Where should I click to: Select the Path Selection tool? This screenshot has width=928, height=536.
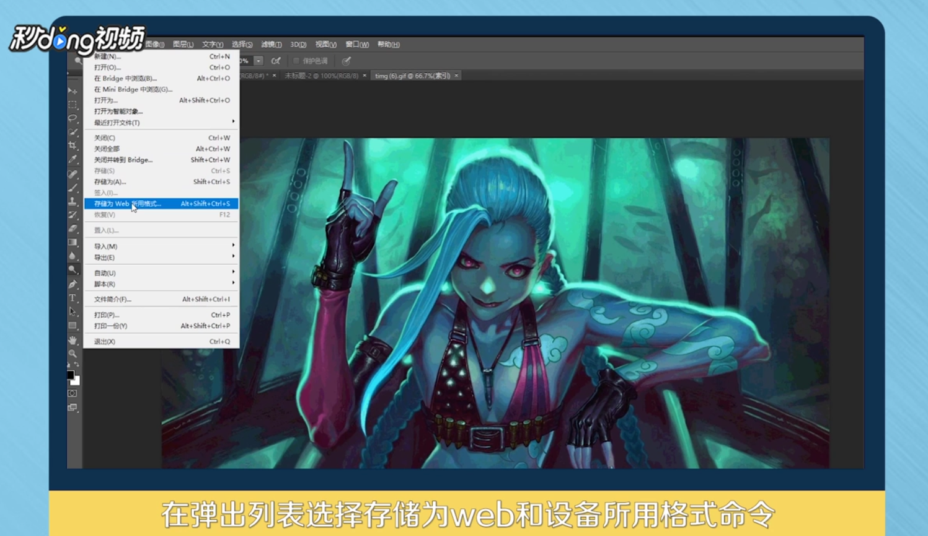click(73, 311)
